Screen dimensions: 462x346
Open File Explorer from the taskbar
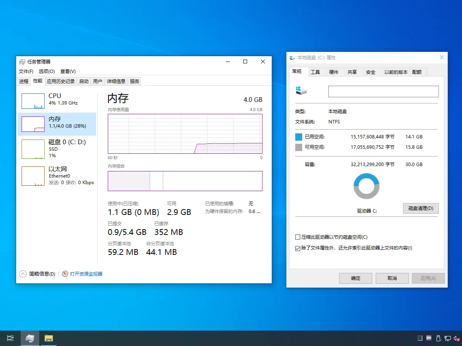[x=49, y=338]
